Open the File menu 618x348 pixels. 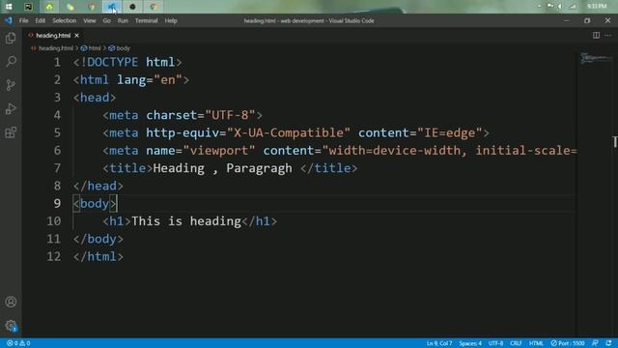point(23,20)
